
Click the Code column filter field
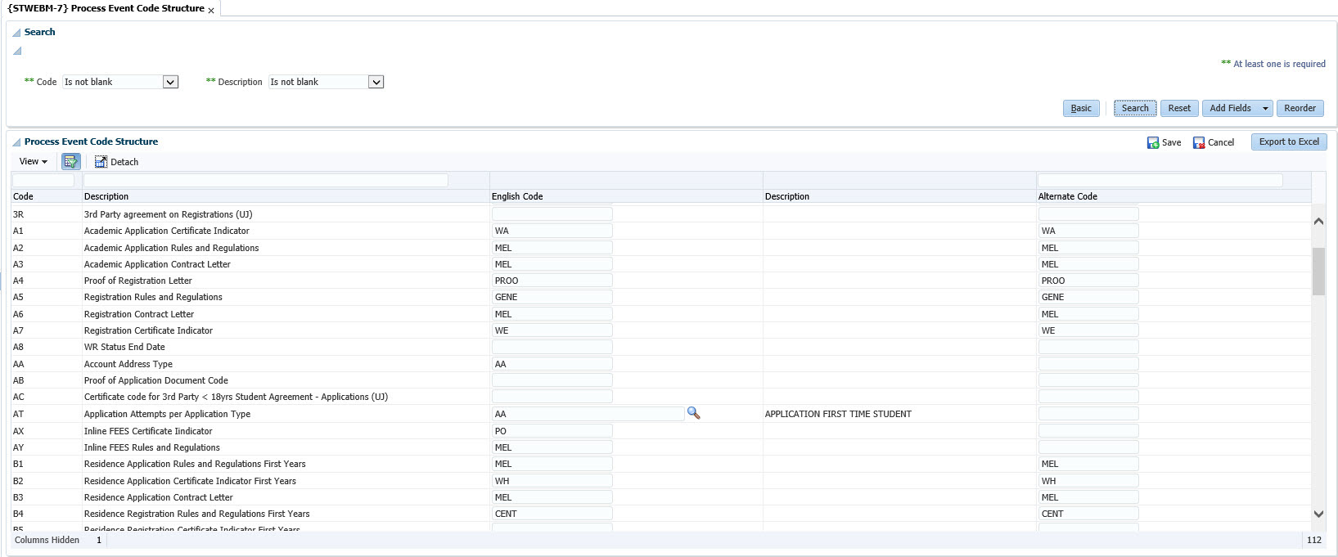(43, 180)
